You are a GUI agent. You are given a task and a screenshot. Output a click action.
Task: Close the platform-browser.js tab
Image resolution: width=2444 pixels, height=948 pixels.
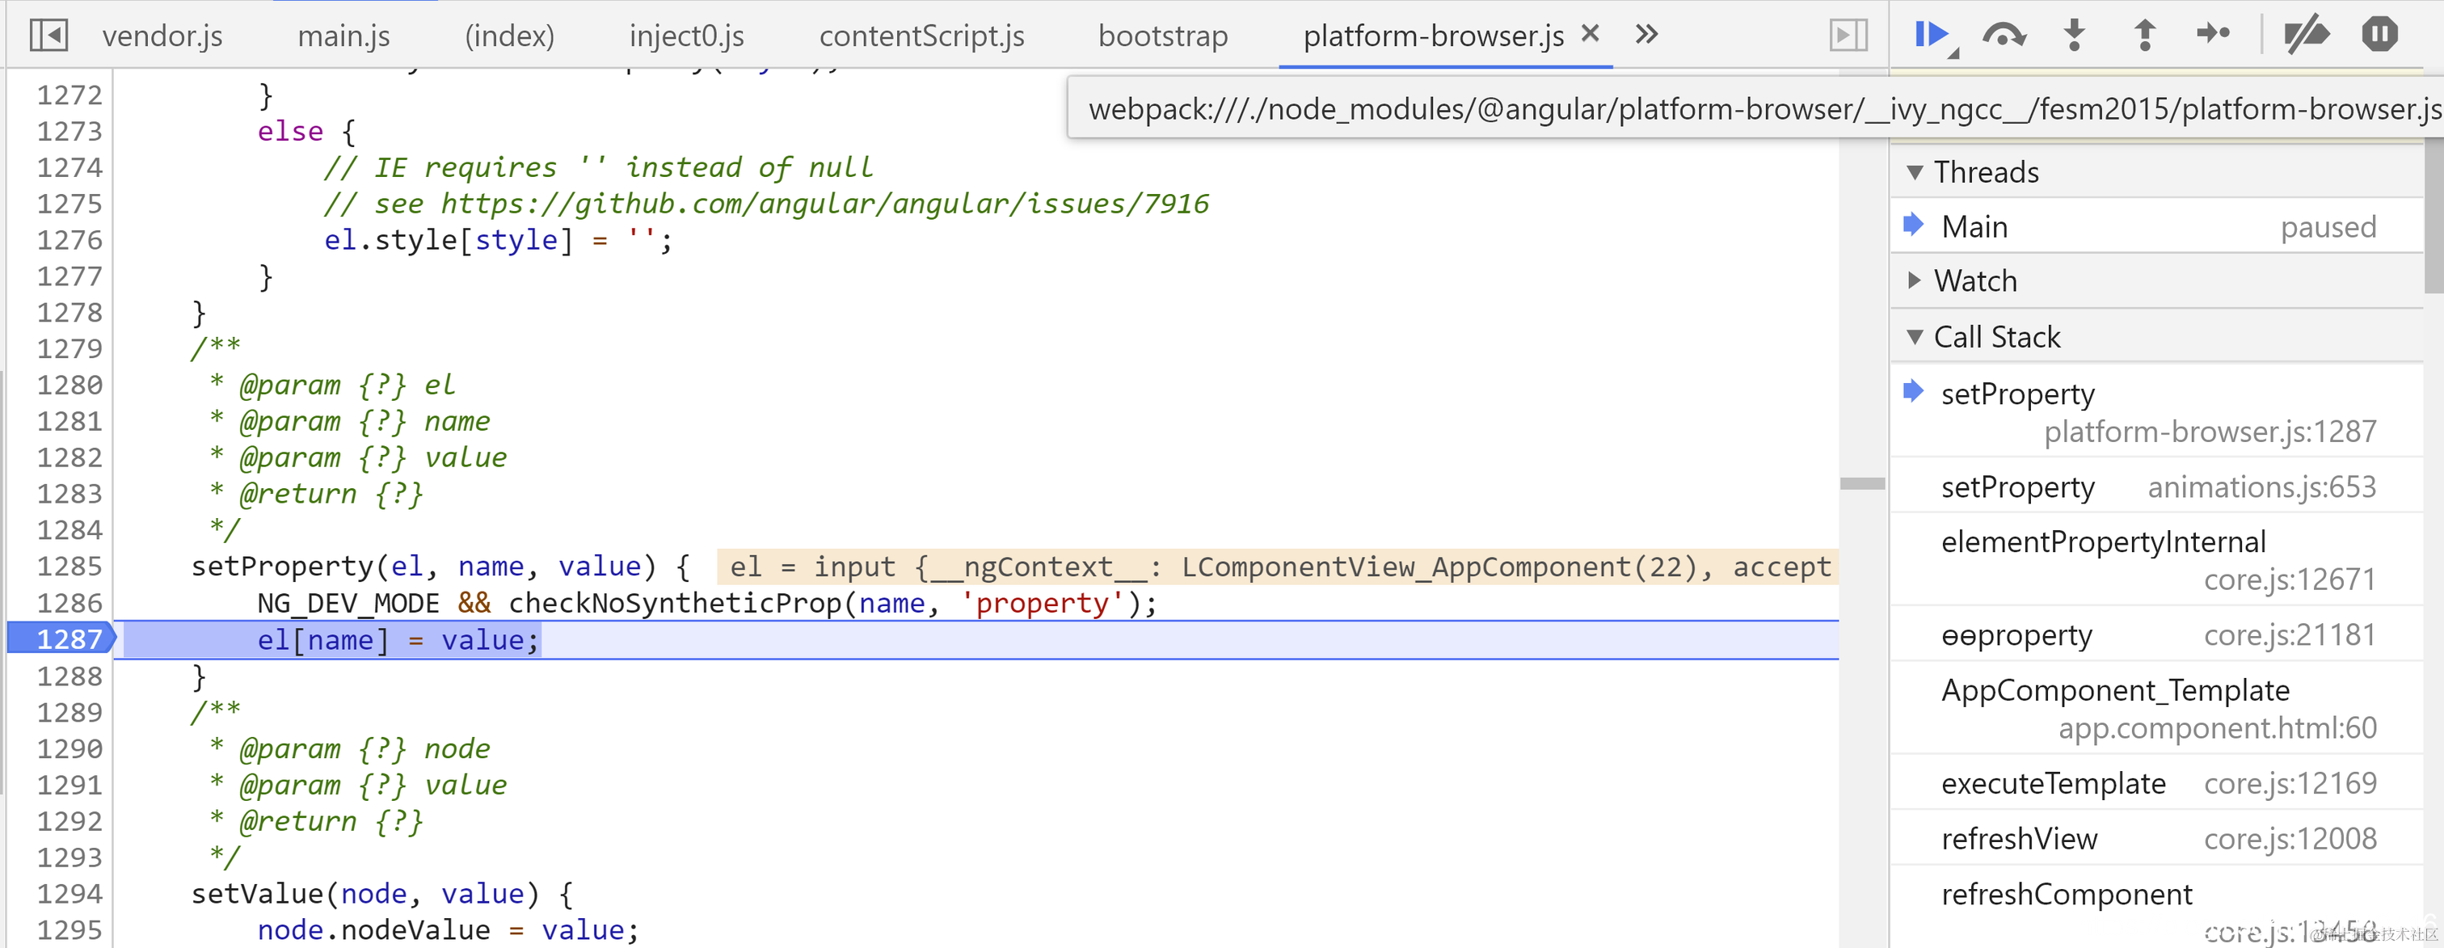coord(1591,34)
